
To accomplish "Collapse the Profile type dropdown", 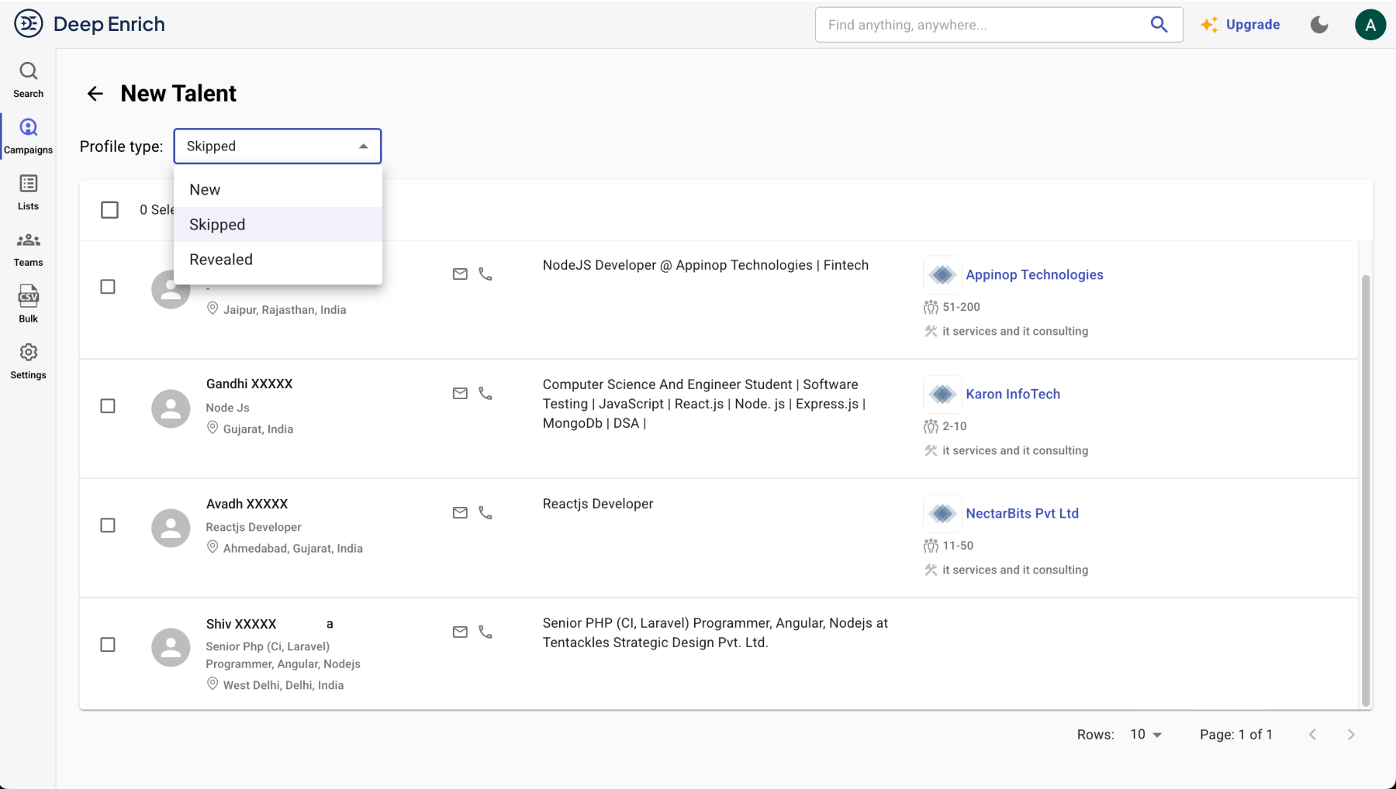I will [x=363, y=146].
